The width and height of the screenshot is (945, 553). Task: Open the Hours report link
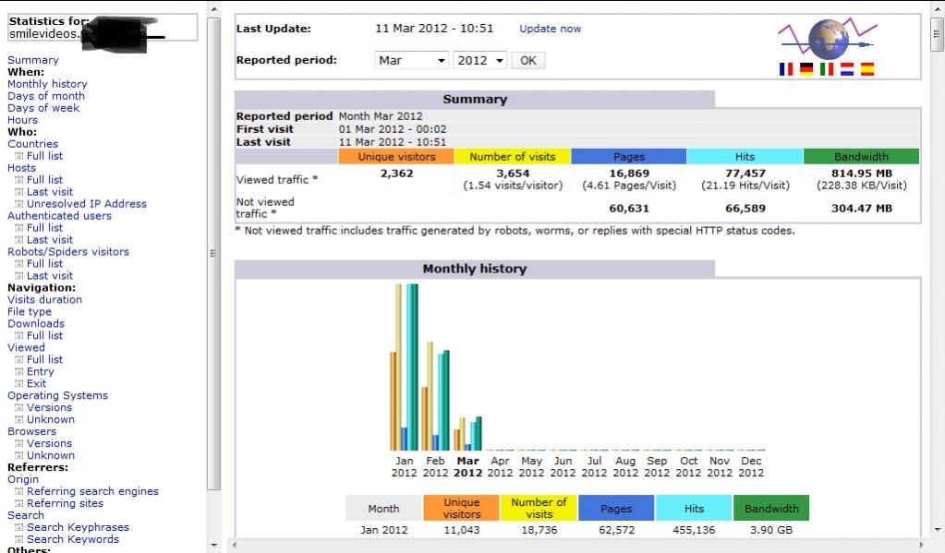click(22, 120)
